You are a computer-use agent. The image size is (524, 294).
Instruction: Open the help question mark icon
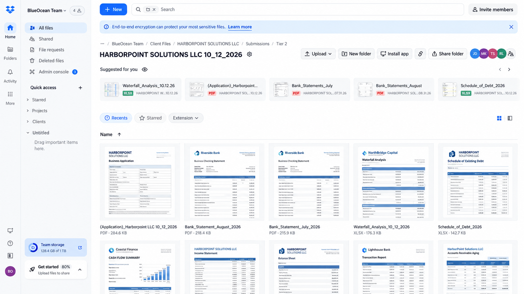tap(10, 243)
